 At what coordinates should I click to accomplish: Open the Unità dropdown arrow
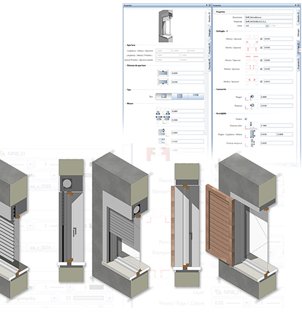[267, 26]
